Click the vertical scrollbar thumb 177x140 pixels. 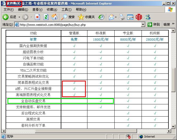pos(173,80)
